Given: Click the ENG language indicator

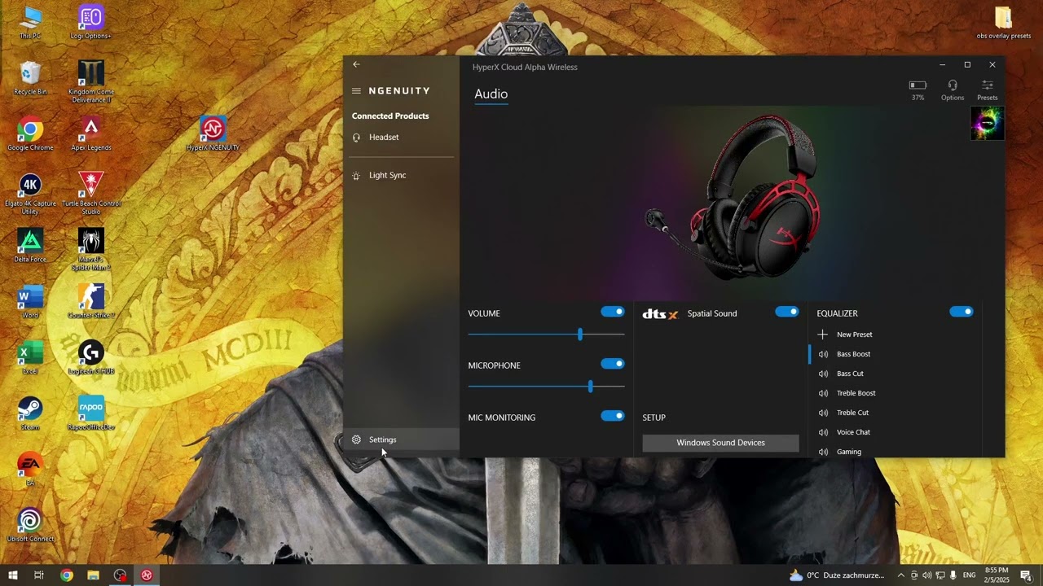Looking at the screenshot, I should pos(969,575).
